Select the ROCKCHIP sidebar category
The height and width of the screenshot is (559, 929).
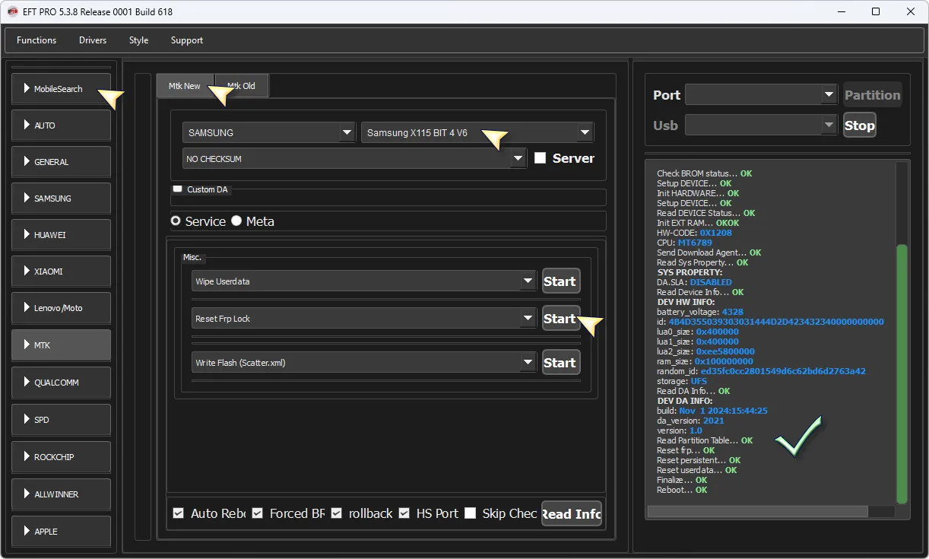point(61,457)
